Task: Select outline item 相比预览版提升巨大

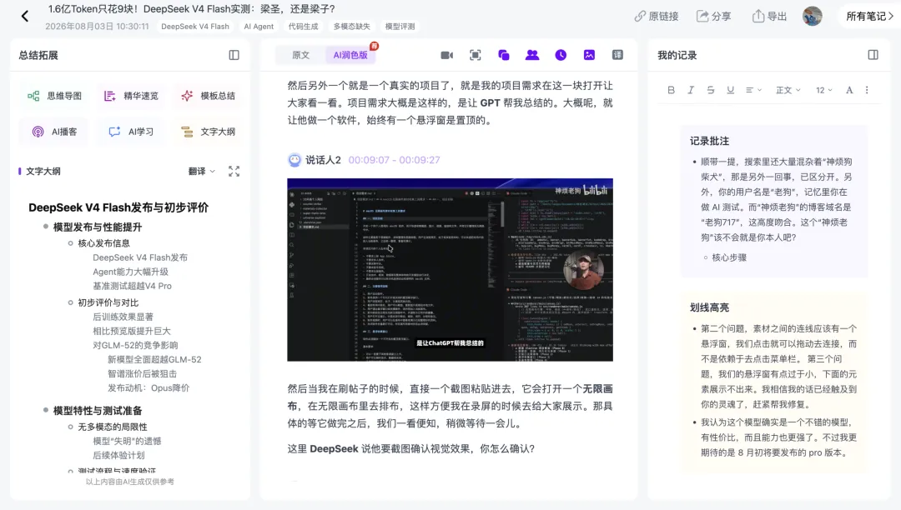Action: click(x=132, y=331)
